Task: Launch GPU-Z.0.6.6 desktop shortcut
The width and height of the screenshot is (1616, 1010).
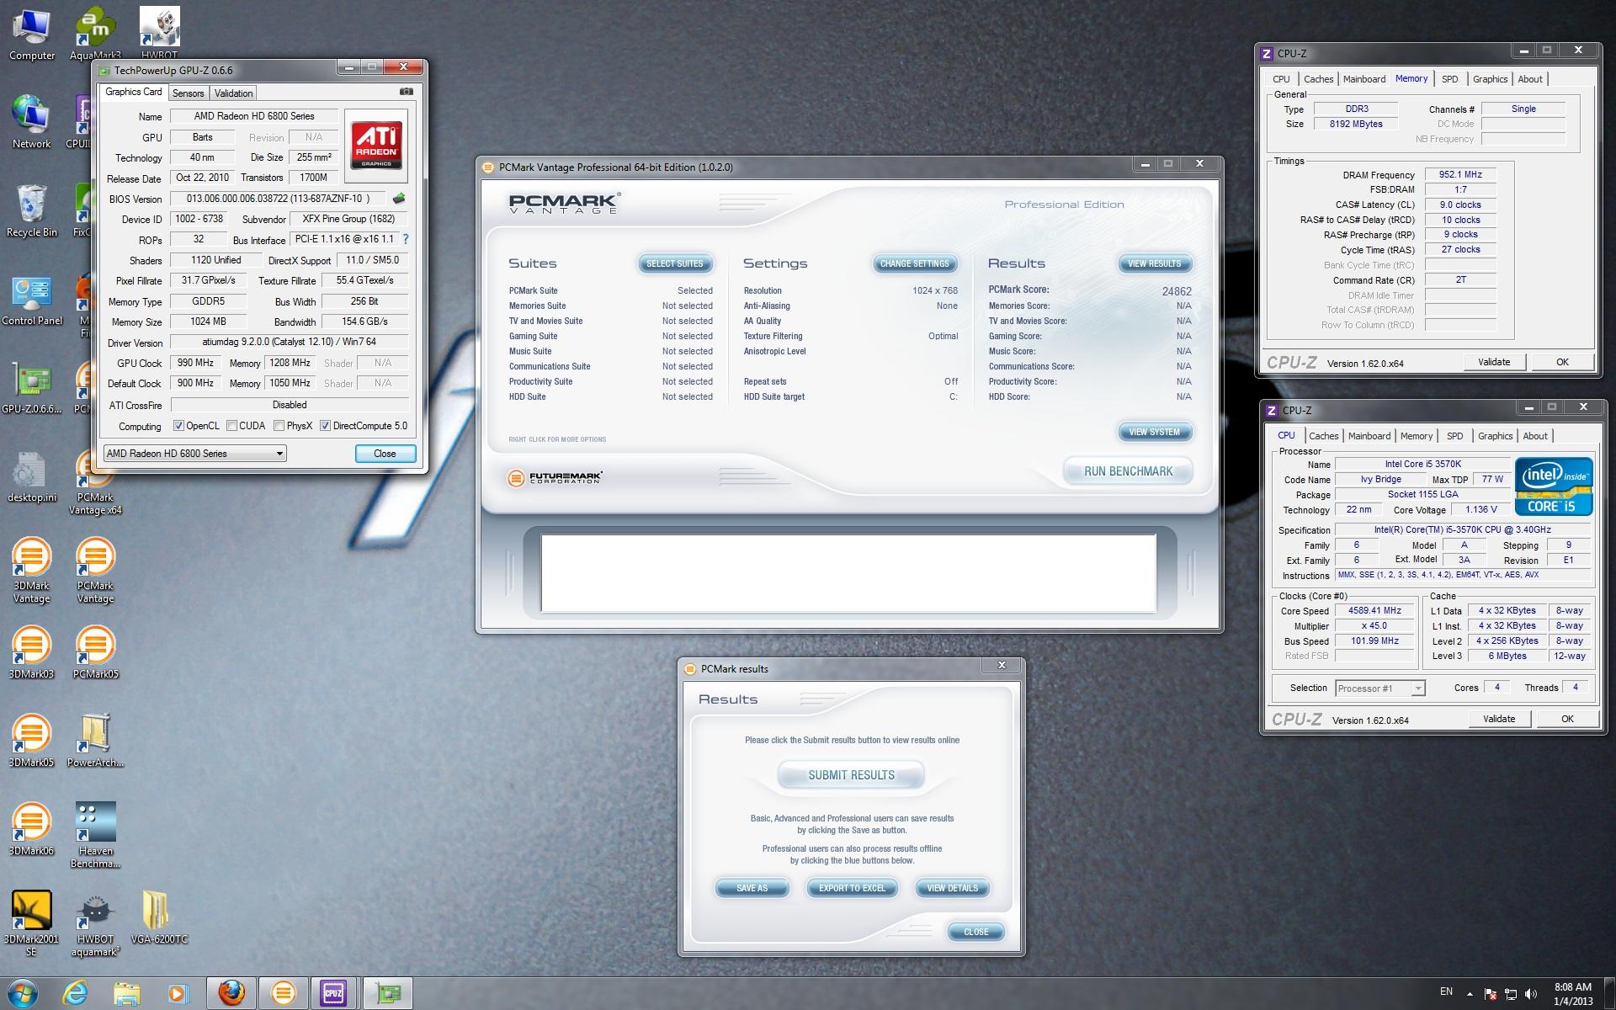Action: point(32,389)
